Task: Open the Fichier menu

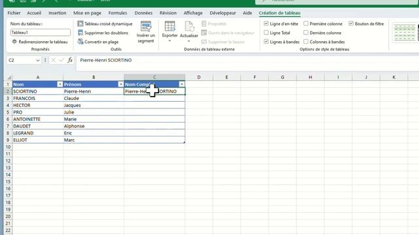Action: (14, 13)
